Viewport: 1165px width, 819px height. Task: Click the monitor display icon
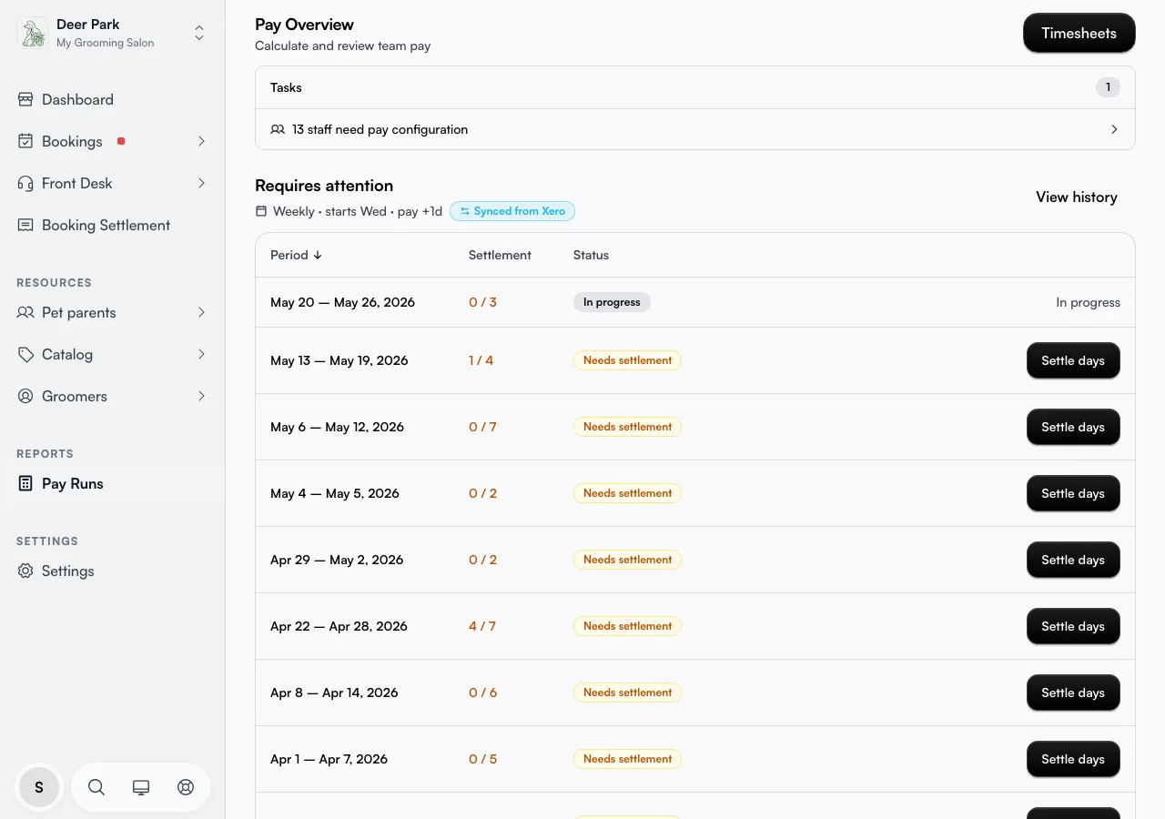coord(141,787)
